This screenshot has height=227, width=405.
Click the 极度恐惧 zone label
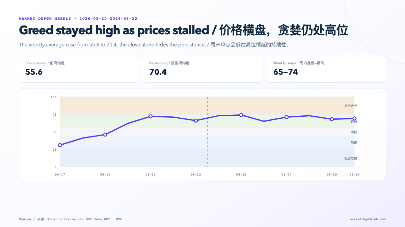coord(351,158)
